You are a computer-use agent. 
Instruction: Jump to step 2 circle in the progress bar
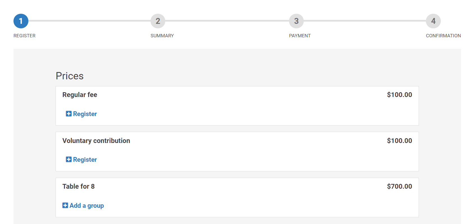pos(158,21)
